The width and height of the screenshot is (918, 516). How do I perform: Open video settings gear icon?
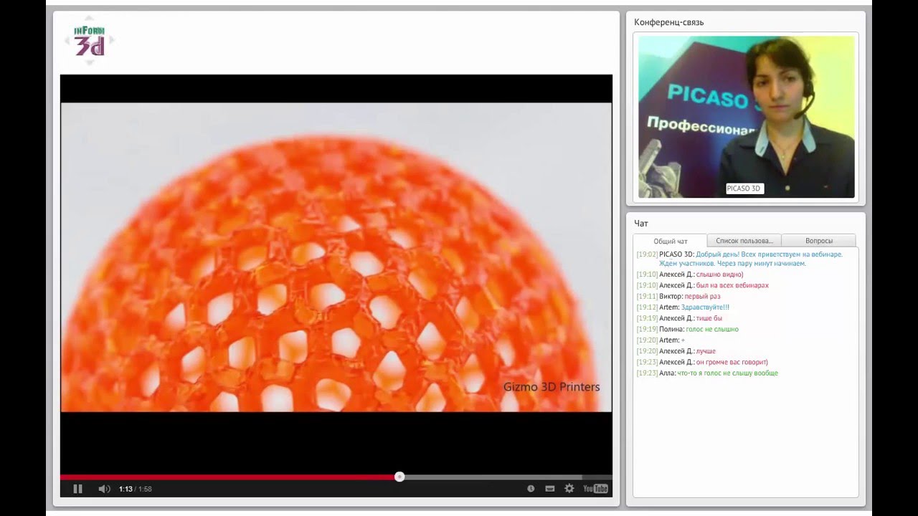click(x=569, y=489)
